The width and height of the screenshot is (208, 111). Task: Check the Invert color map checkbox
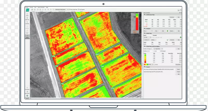(154, 65)
